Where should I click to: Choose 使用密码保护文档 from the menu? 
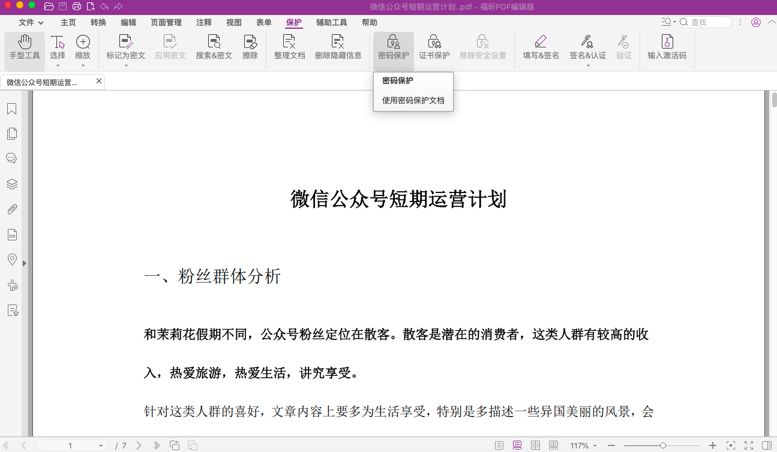(413, 100)
